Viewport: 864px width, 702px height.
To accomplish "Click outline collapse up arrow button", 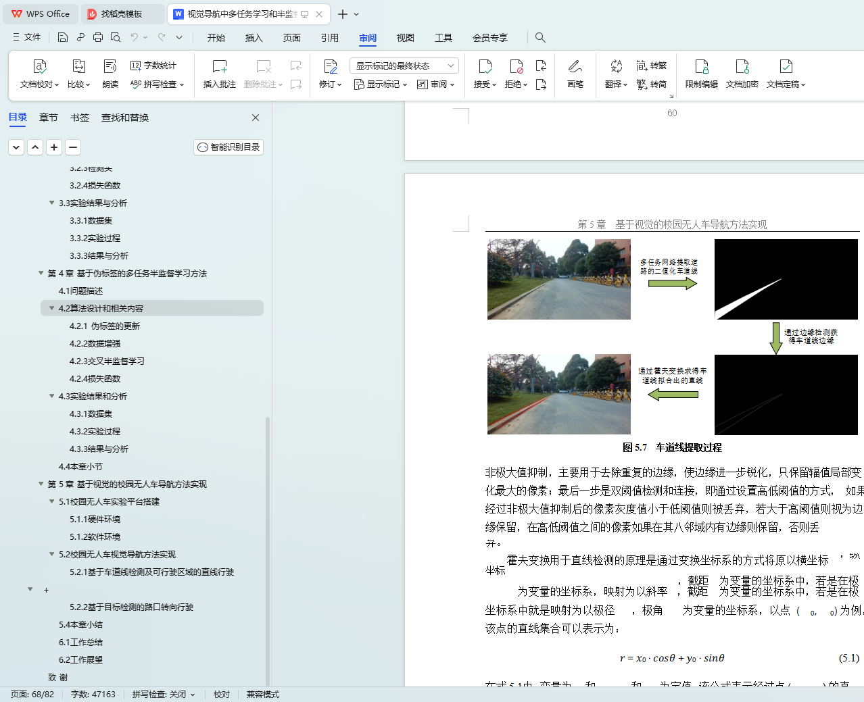I will [x=35, y=147].
